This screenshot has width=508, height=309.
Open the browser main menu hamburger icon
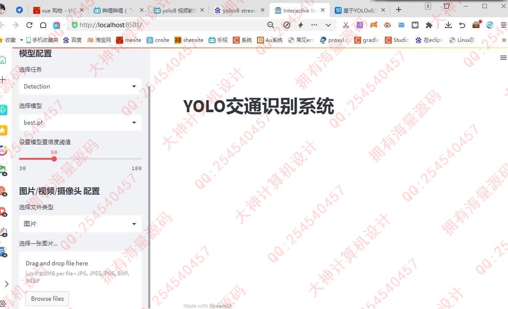pos(504,25)
